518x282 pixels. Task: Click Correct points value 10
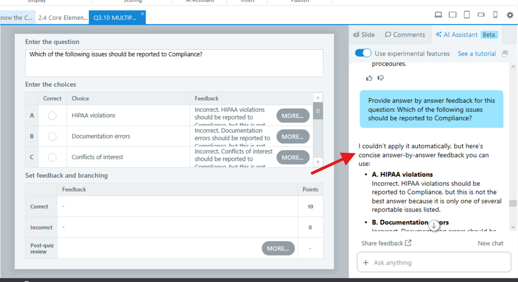(310, 206)
